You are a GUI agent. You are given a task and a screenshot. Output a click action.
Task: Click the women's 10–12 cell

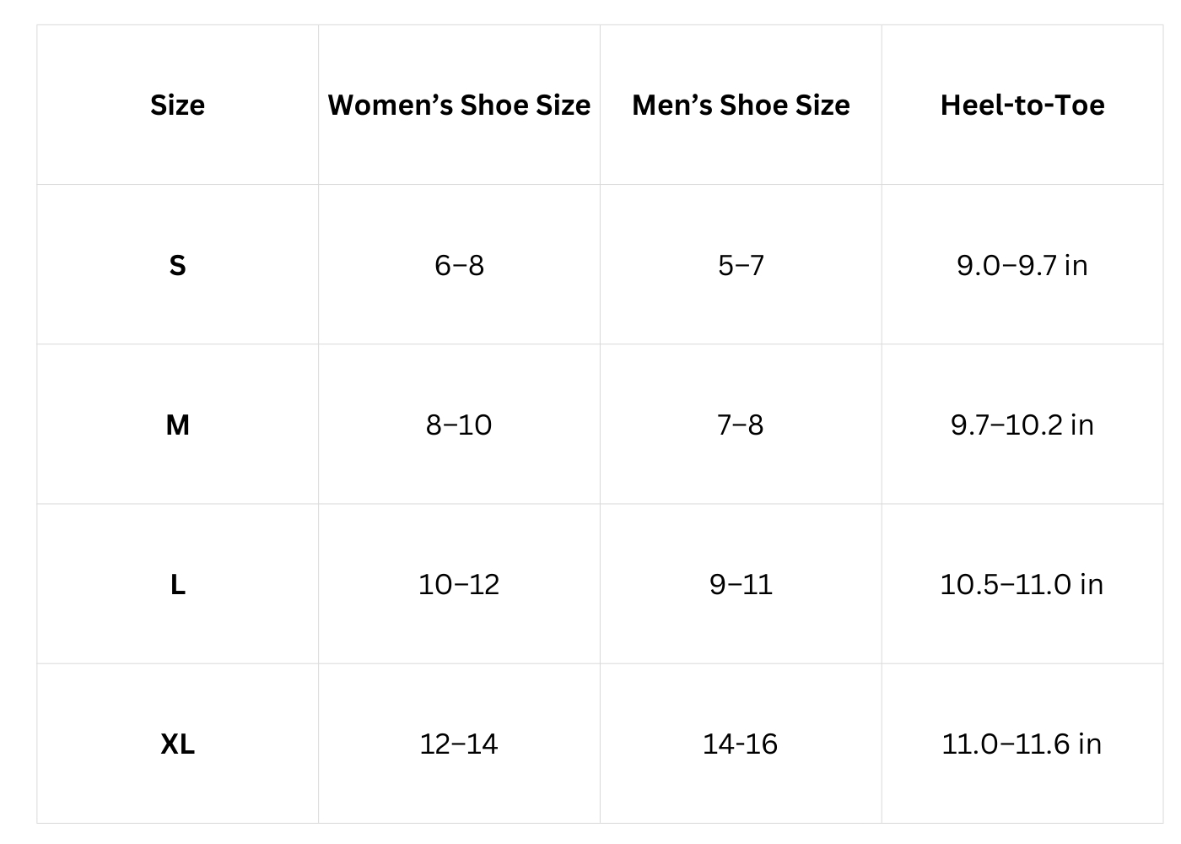[459, 584]
